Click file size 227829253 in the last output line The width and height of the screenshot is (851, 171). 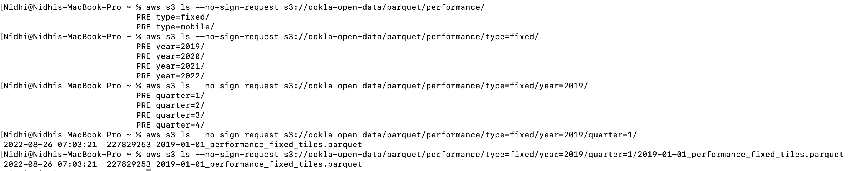pyautogui.click(x=128, y=164)
